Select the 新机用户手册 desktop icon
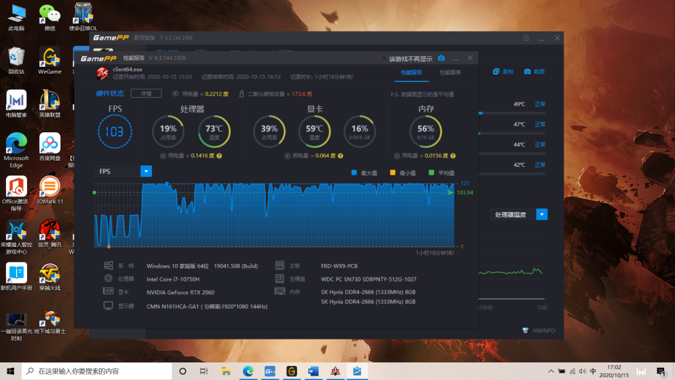This screenshot has height=380, width=675. 16,277
